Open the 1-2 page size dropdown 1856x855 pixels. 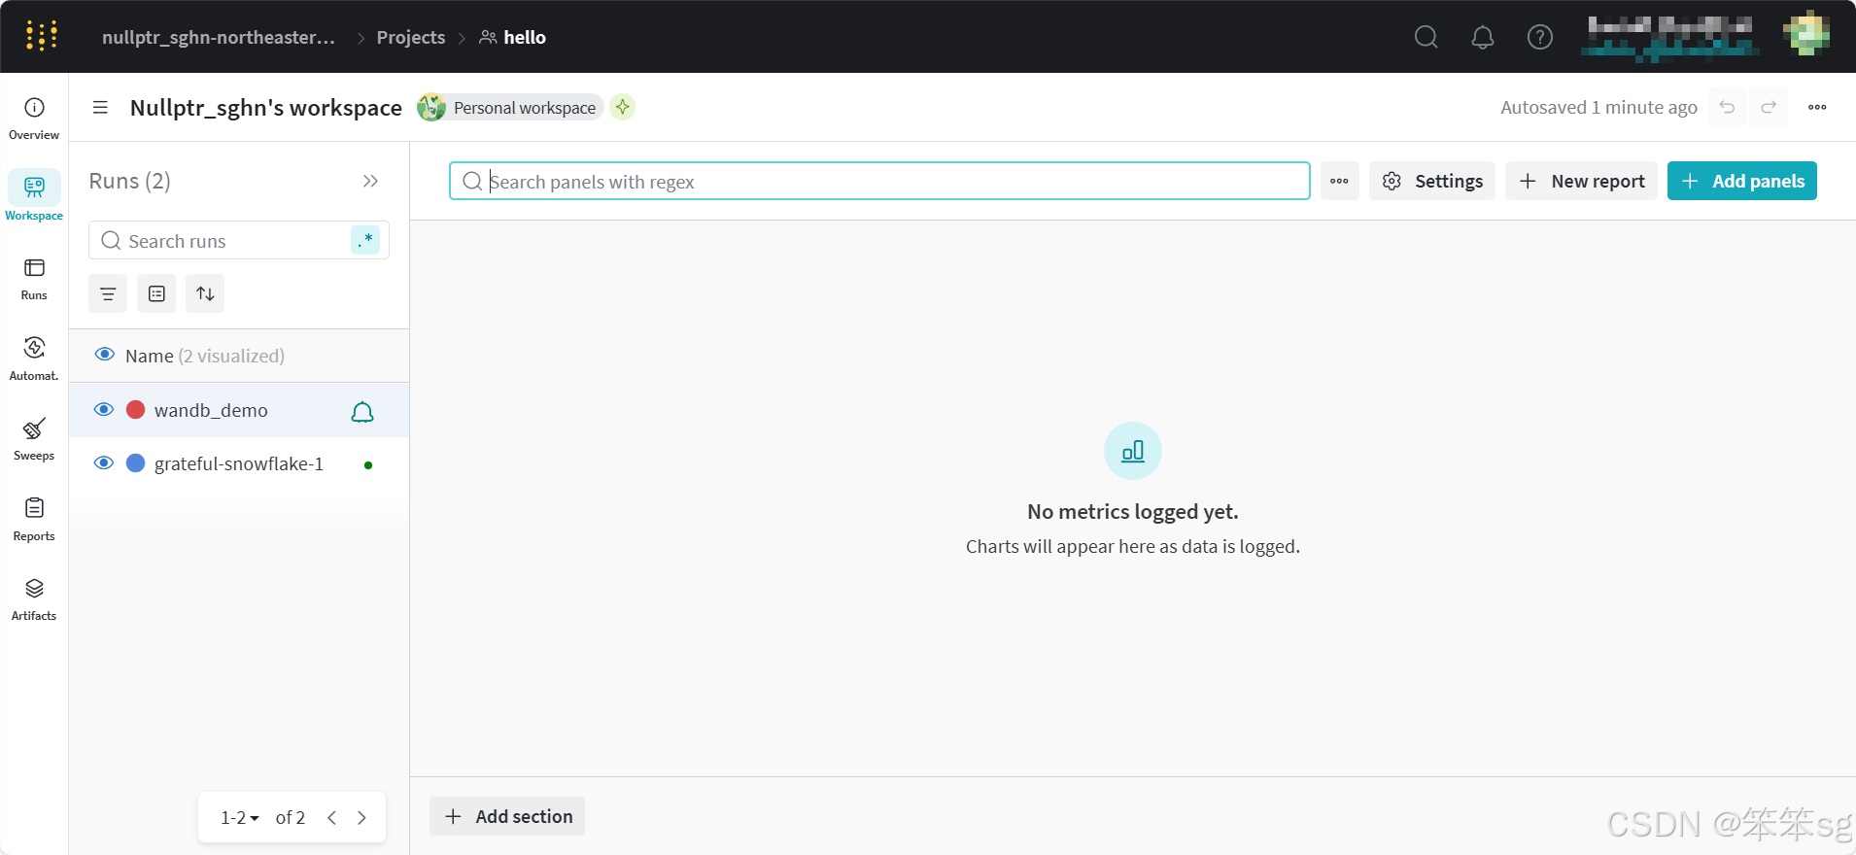pos(239,817)
